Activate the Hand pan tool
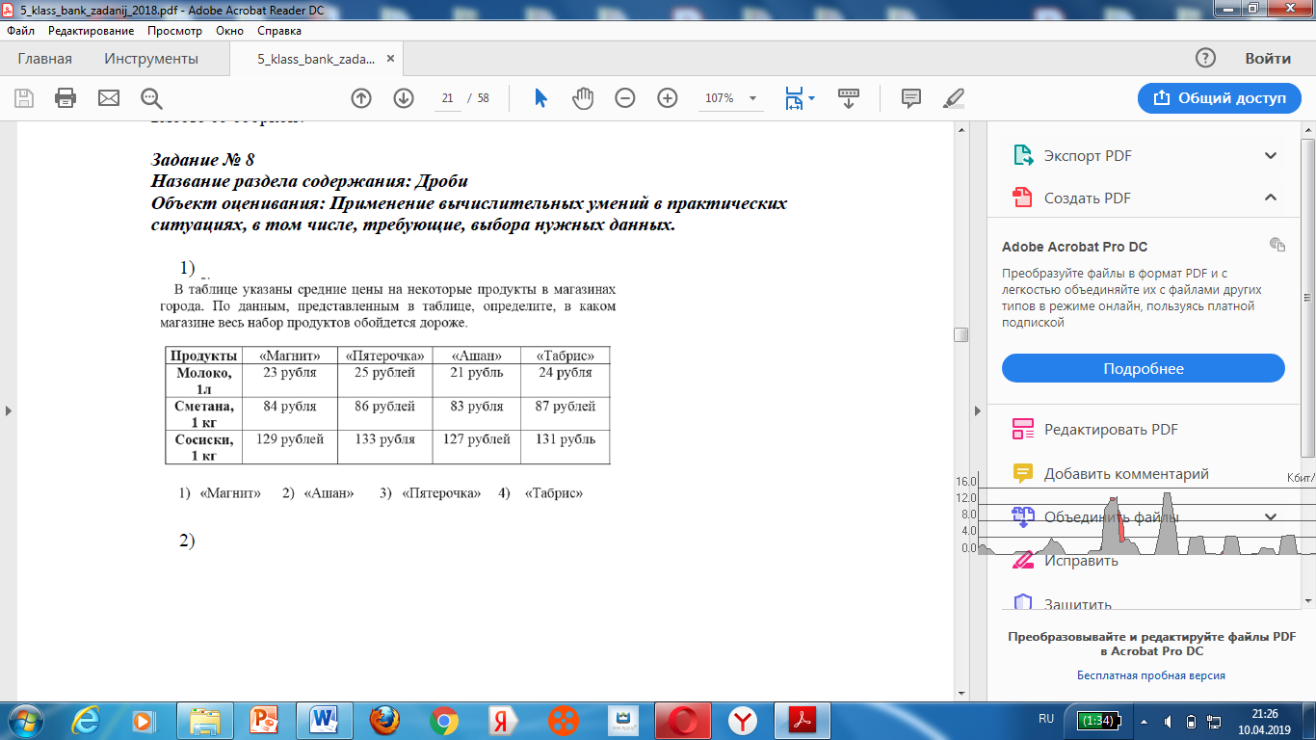Viewport: 1316px width, 740px height. point(583,98)
